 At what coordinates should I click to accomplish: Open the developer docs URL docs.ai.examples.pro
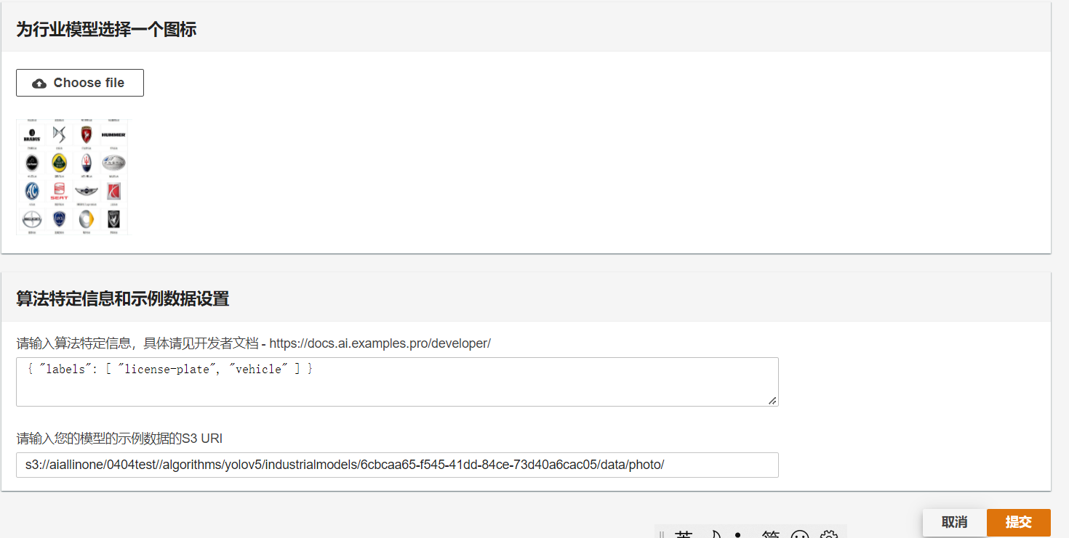pos(380,343)
